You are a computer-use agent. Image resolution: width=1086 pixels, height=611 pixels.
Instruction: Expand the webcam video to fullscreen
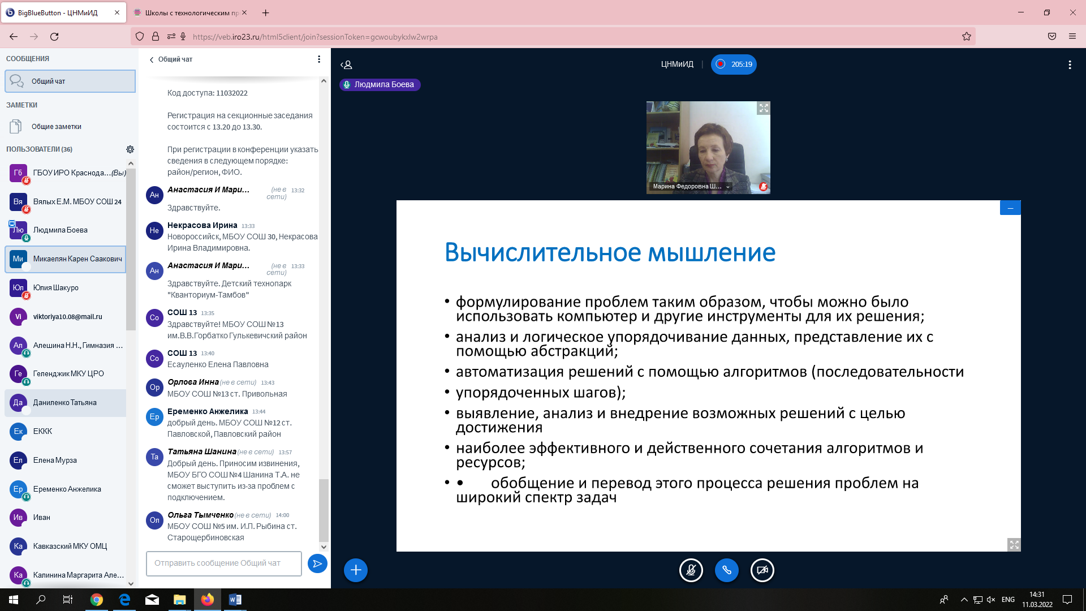pos(764,108)
